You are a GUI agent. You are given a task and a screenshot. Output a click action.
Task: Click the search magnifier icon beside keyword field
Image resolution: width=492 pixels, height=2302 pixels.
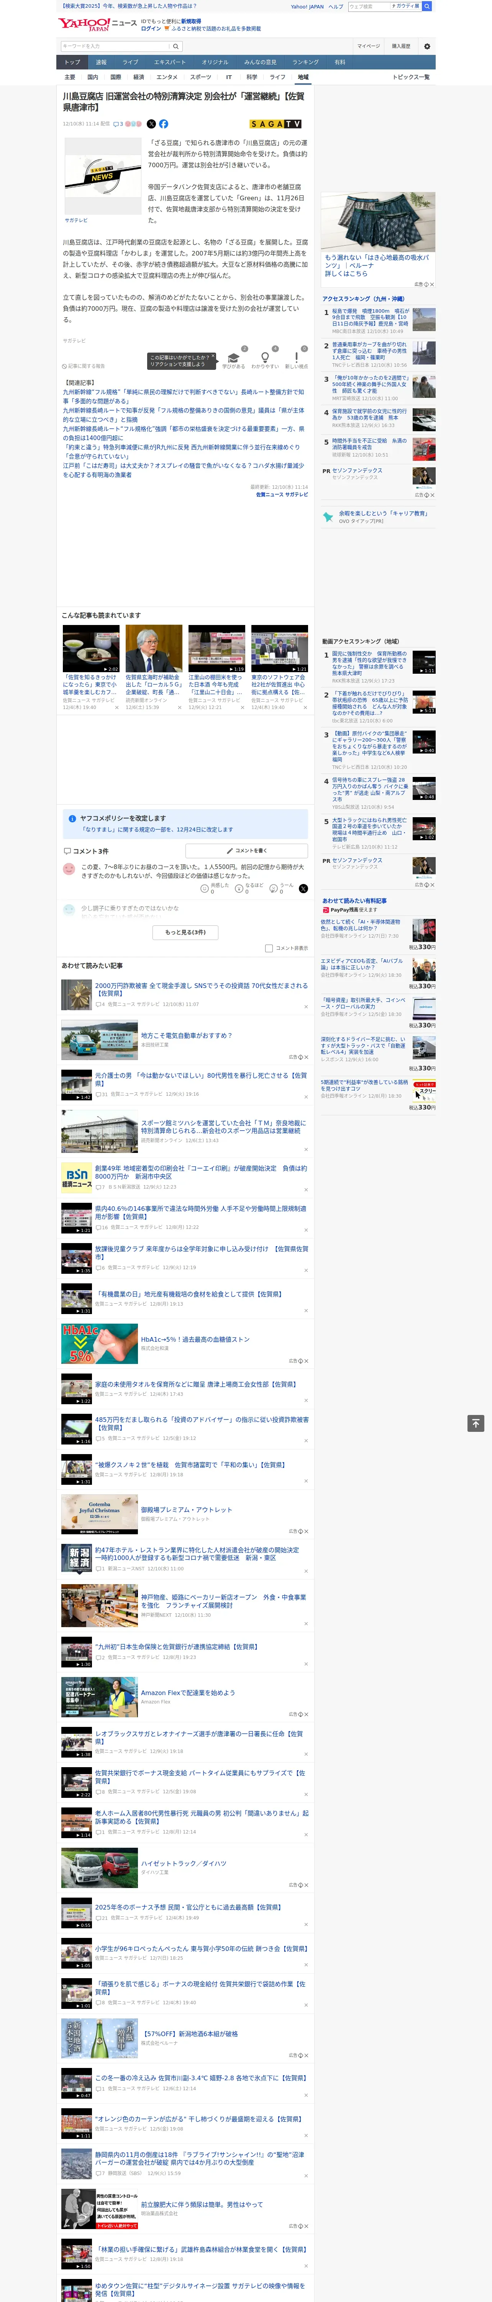pos(175,46)
